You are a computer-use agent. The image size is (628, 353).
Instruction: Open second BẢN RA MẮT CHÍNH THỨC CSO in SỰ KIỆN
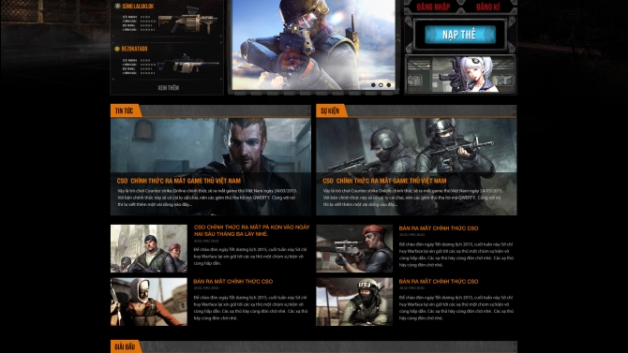pos(439,281)
